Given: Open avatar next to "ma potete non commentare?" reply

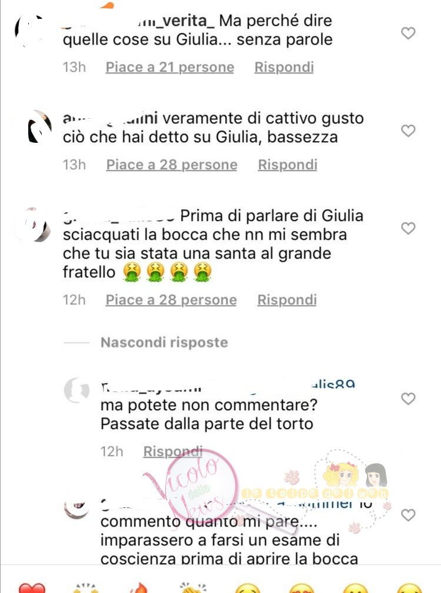Looking at the screenshot, I should coord(77,390).
